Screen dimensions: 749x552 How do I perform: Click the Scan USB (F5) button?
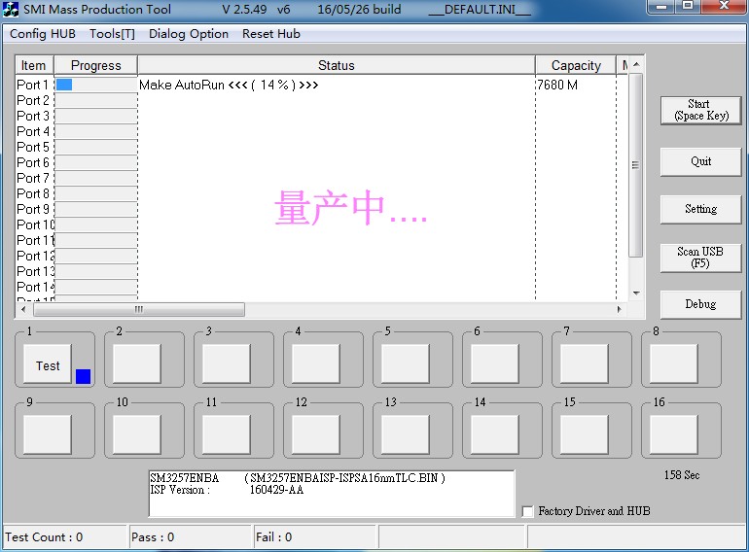tap(700, 258)
